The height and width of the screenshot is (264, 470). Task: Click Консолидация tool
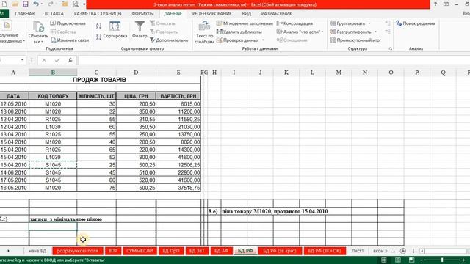click(294, 23)
